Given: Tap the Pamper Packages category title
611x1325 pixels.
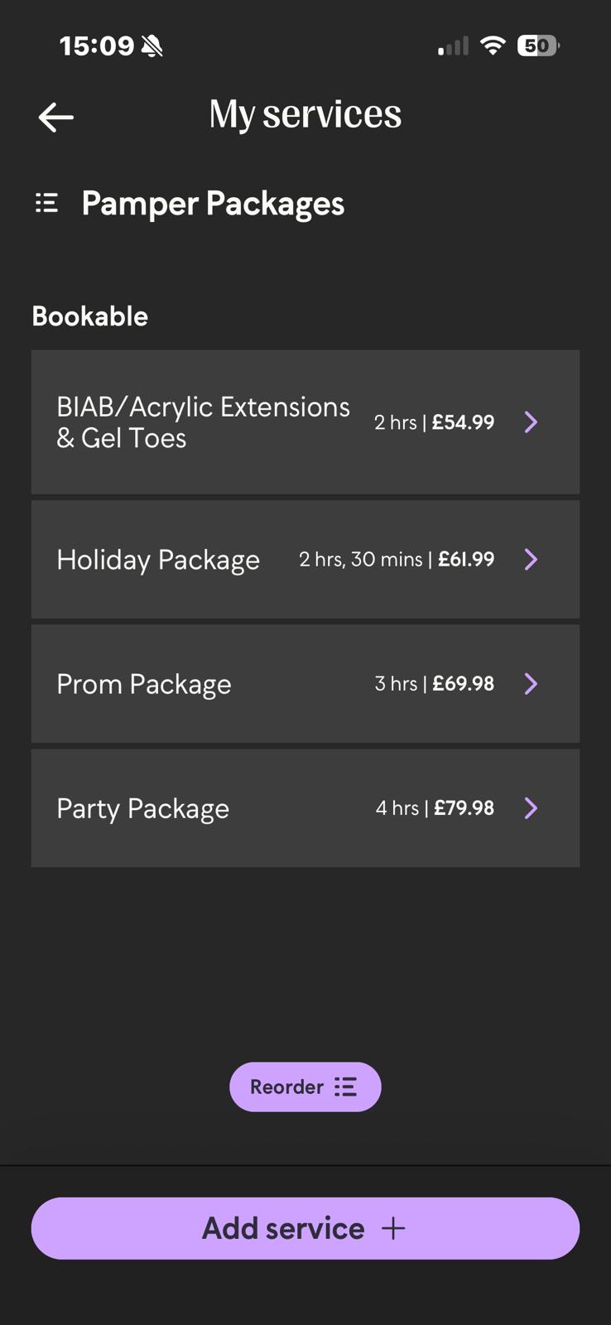Looking at the screenshot, I should pos(213,204).
